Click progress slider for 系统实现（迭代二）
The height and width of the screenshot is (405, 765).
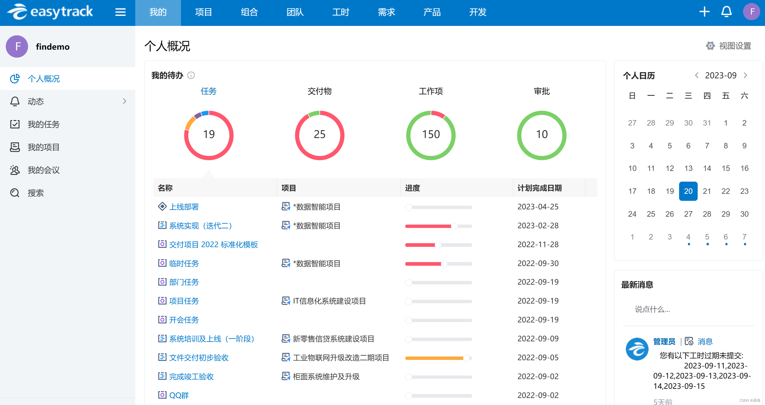(438, 226)
